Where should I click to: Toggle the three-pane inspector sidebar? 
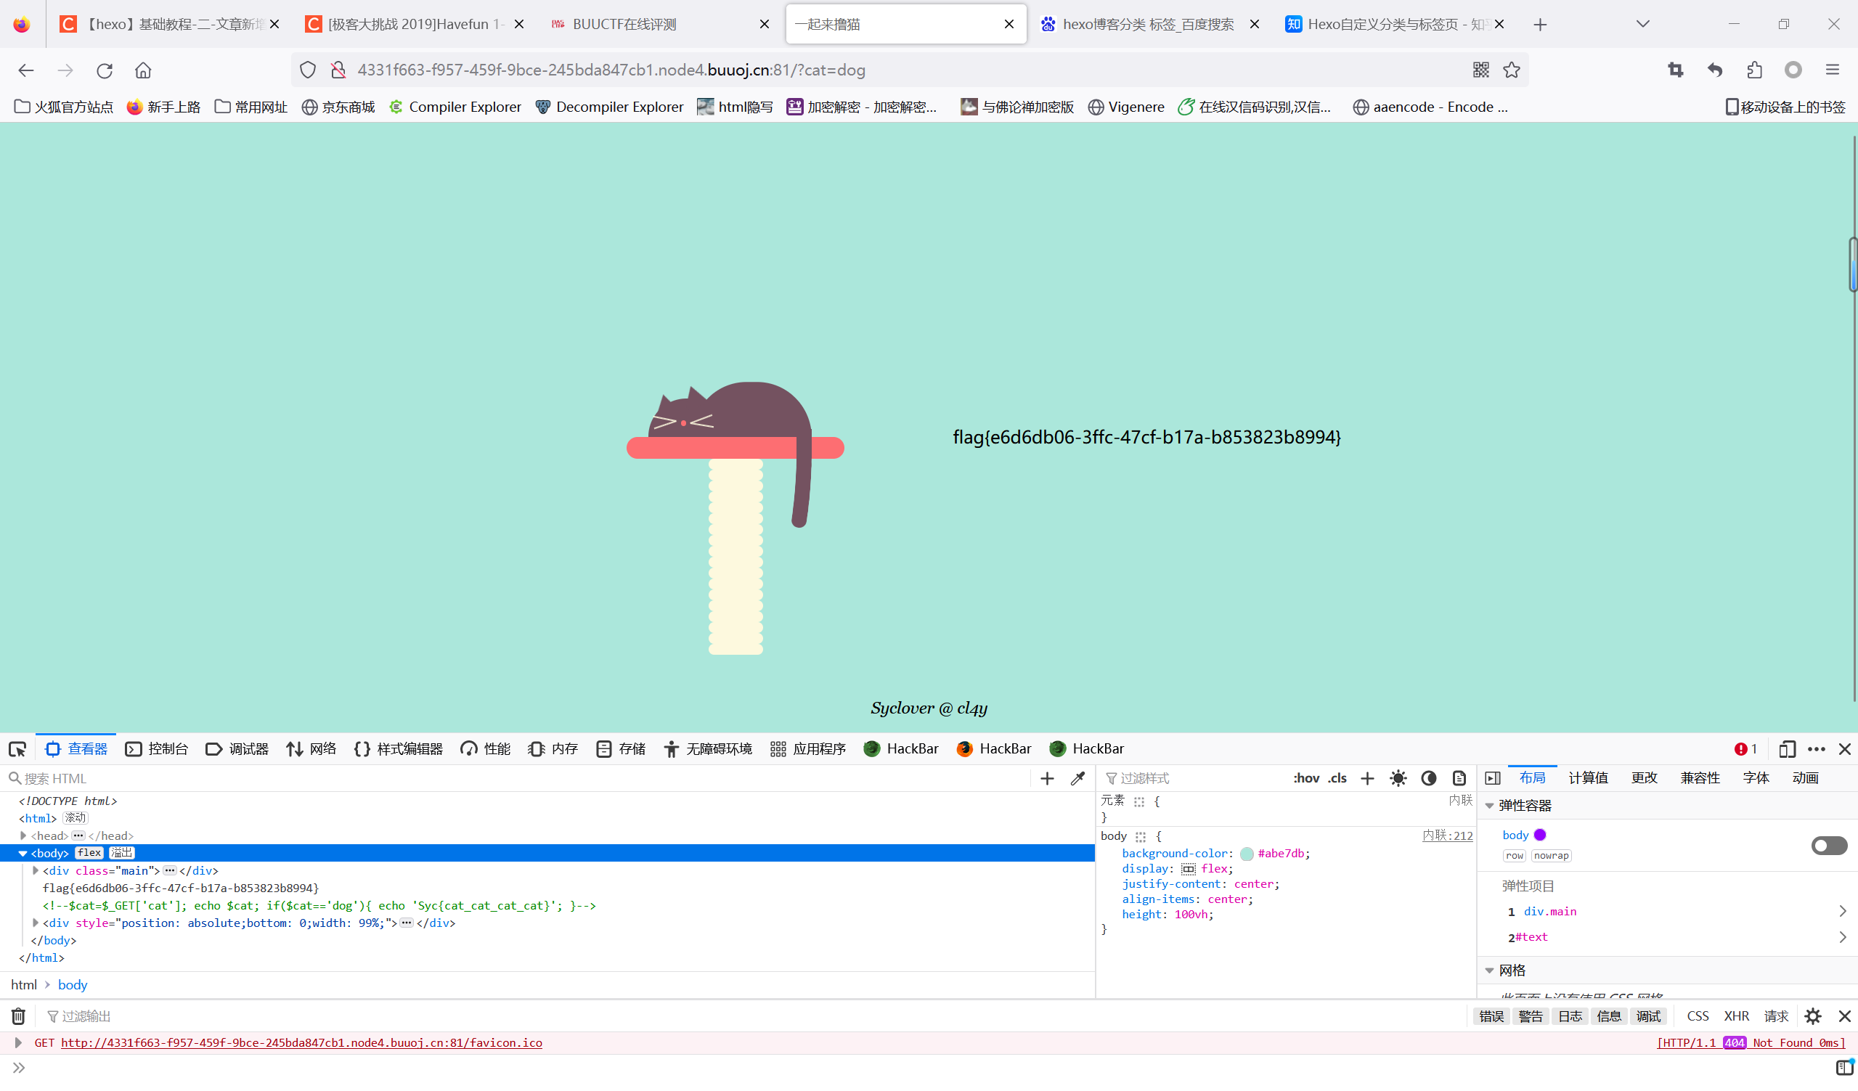click(1493, 778)
